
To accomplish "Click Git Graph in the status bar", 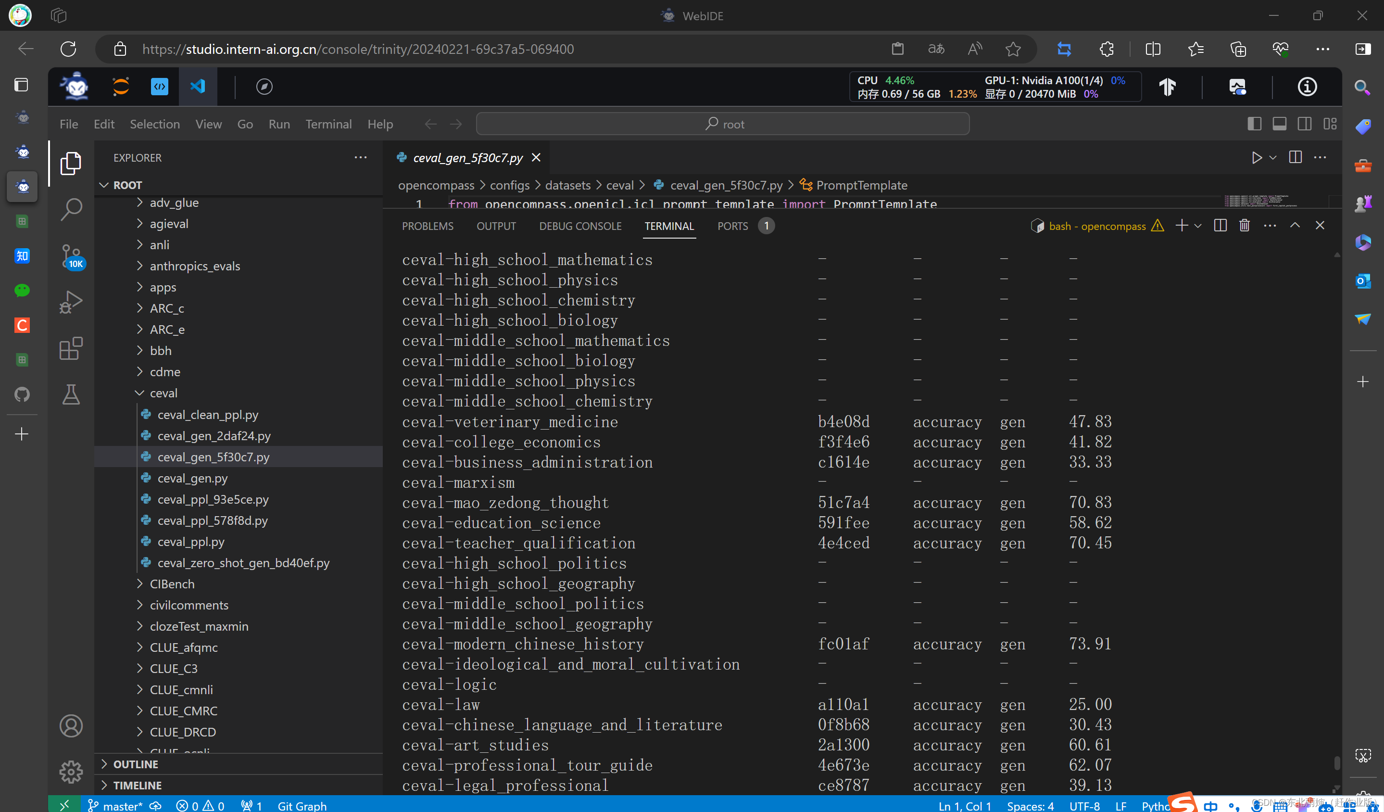I will click(302, 805).
